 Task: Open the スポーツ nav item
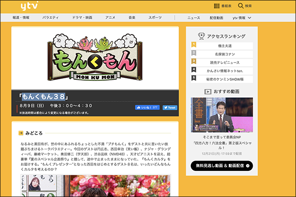(x=154, y=18)
